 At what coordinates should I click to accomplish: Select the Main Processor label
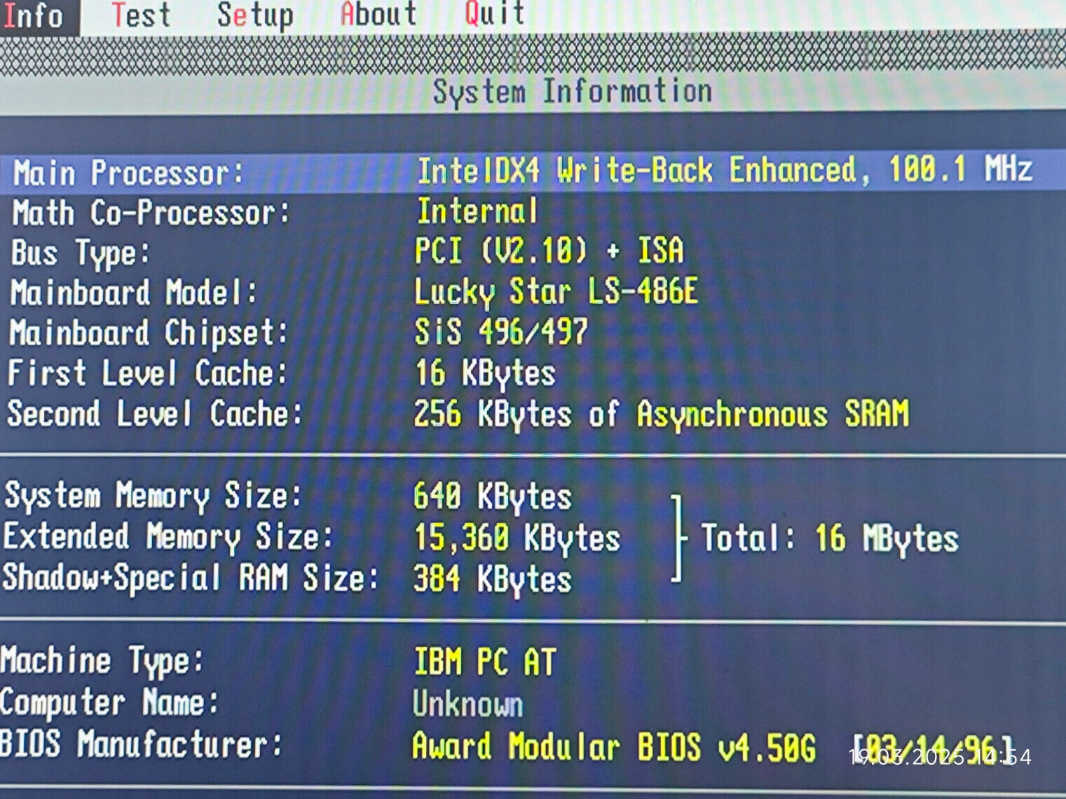point(129,173)
